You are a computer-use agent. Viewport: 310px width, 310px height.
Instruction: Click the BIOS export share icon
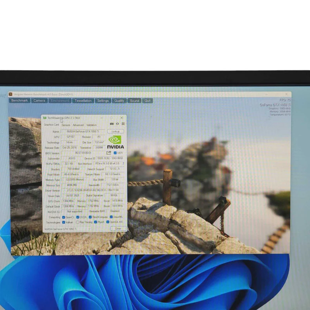click(108, 153)
